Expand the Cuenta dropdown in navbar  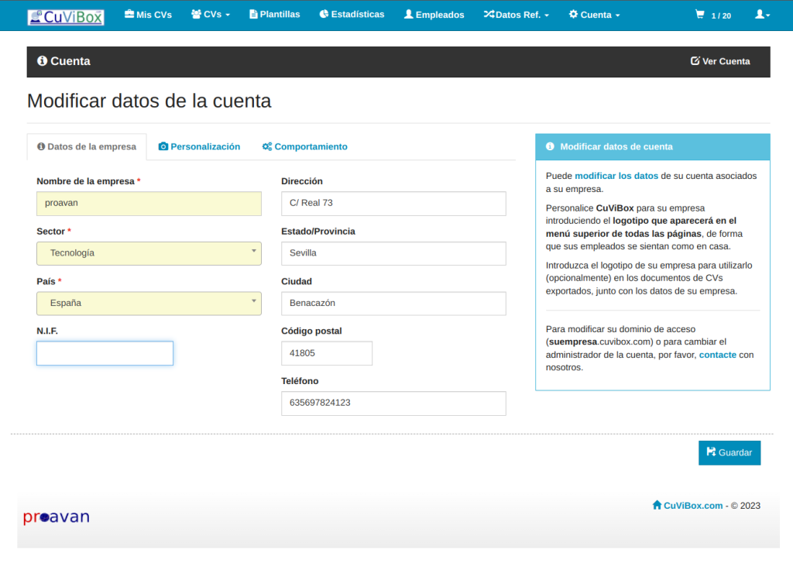[594, 15]
